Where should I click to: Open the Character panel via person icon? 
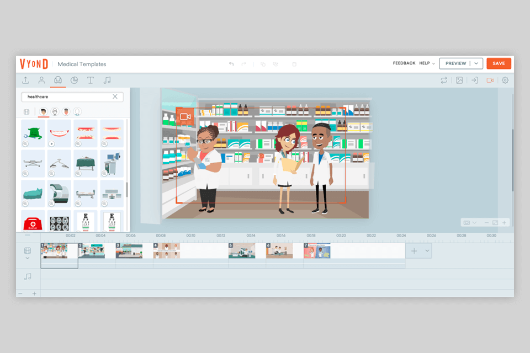[x=42, y=80]
